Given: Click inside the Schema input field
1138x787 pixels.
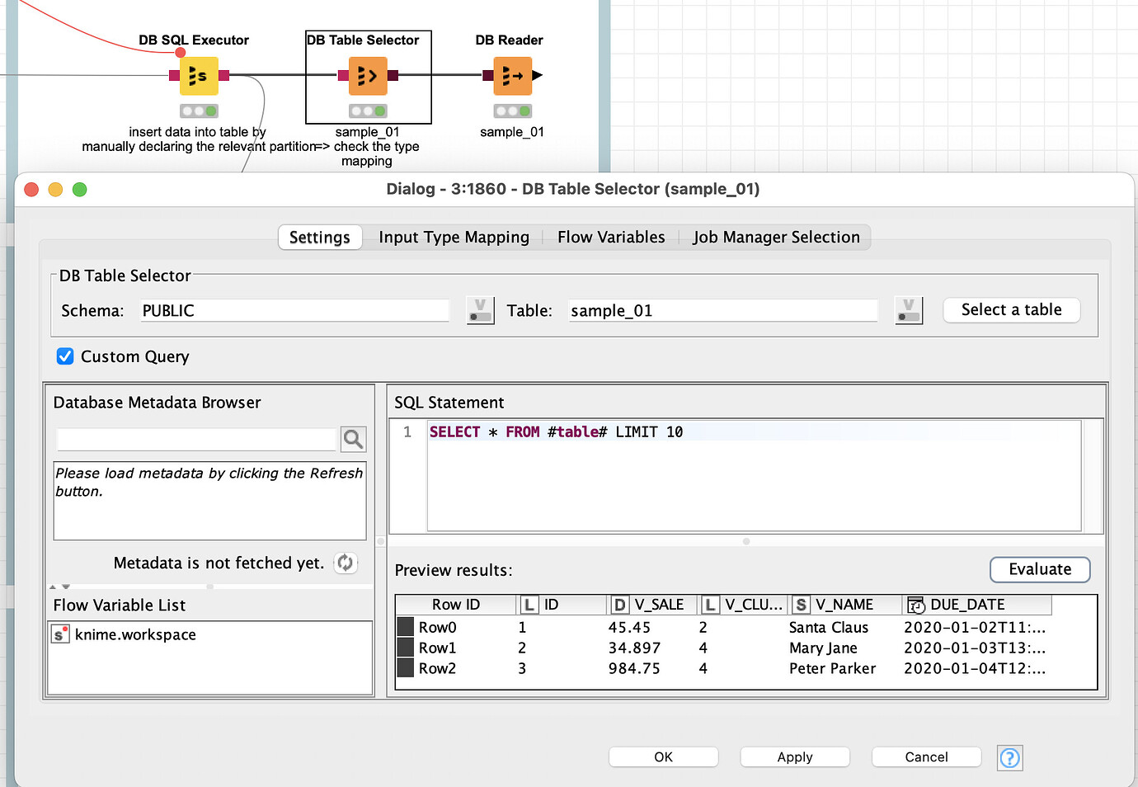Looking at the screenshot, I should [x=294, y=310].
